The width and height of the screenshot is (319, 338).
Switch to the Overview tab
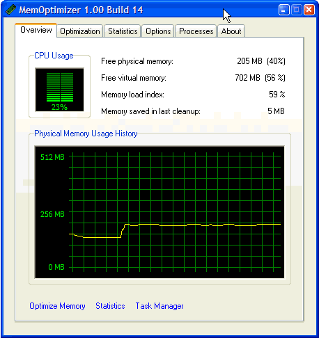[x=36, y=30]
